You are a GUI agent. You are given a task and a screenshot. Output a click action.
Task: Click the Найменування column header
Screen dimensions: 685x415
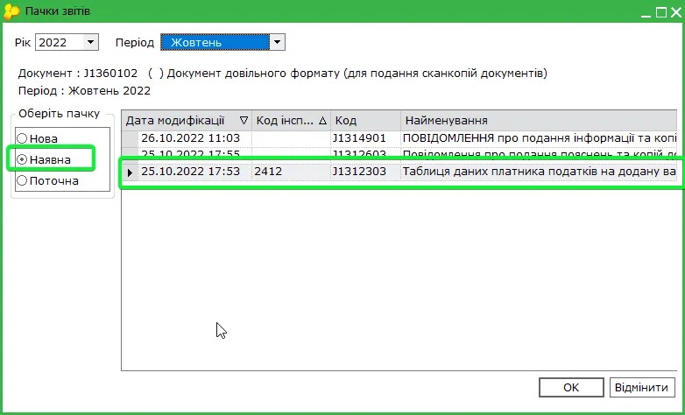tap(539, 121)
